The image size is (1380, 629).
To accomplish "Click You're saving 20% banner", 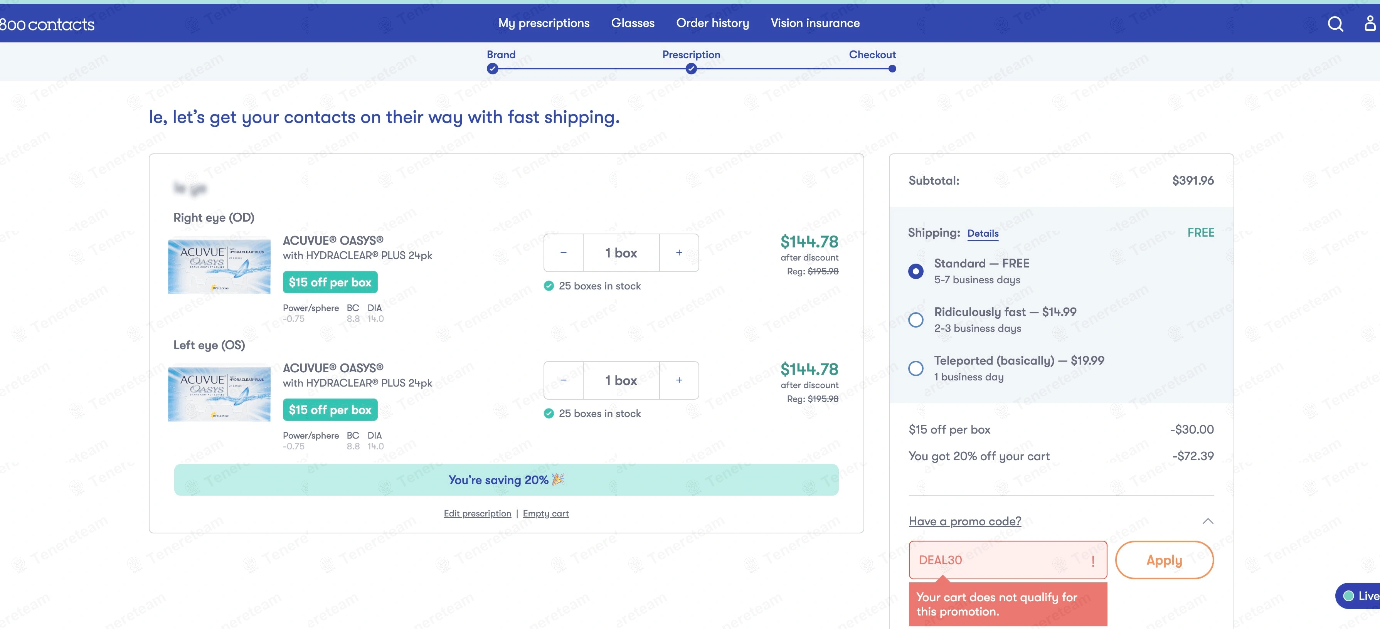I will tap(506, 479).
